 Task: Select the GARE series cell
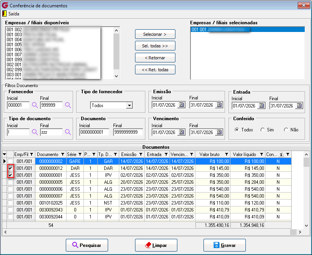75,161
